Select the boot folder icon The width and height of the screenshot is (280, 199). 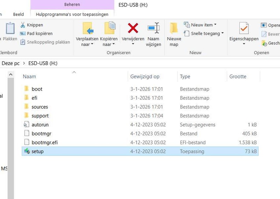click(x=27, y=89)
